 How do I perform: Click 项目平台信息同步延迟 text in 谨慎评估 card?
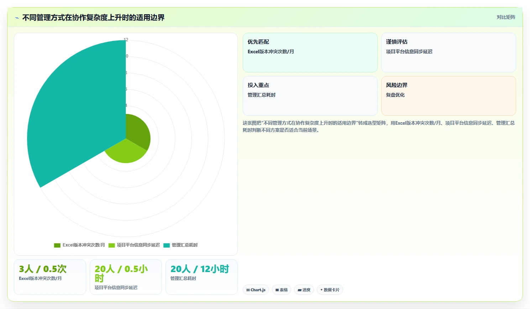click(x=409, y=51)
